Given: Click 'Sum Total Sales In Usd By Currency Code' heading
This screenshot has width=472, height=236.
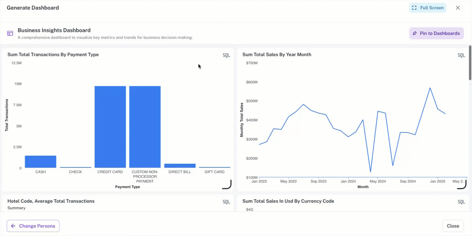Looking at the screenshot, I should tap(288, 201).
